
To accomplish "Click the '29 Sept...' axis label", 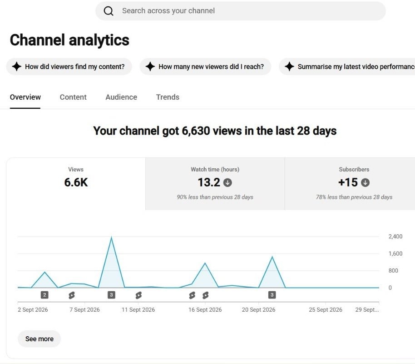I will coord(367,309).
